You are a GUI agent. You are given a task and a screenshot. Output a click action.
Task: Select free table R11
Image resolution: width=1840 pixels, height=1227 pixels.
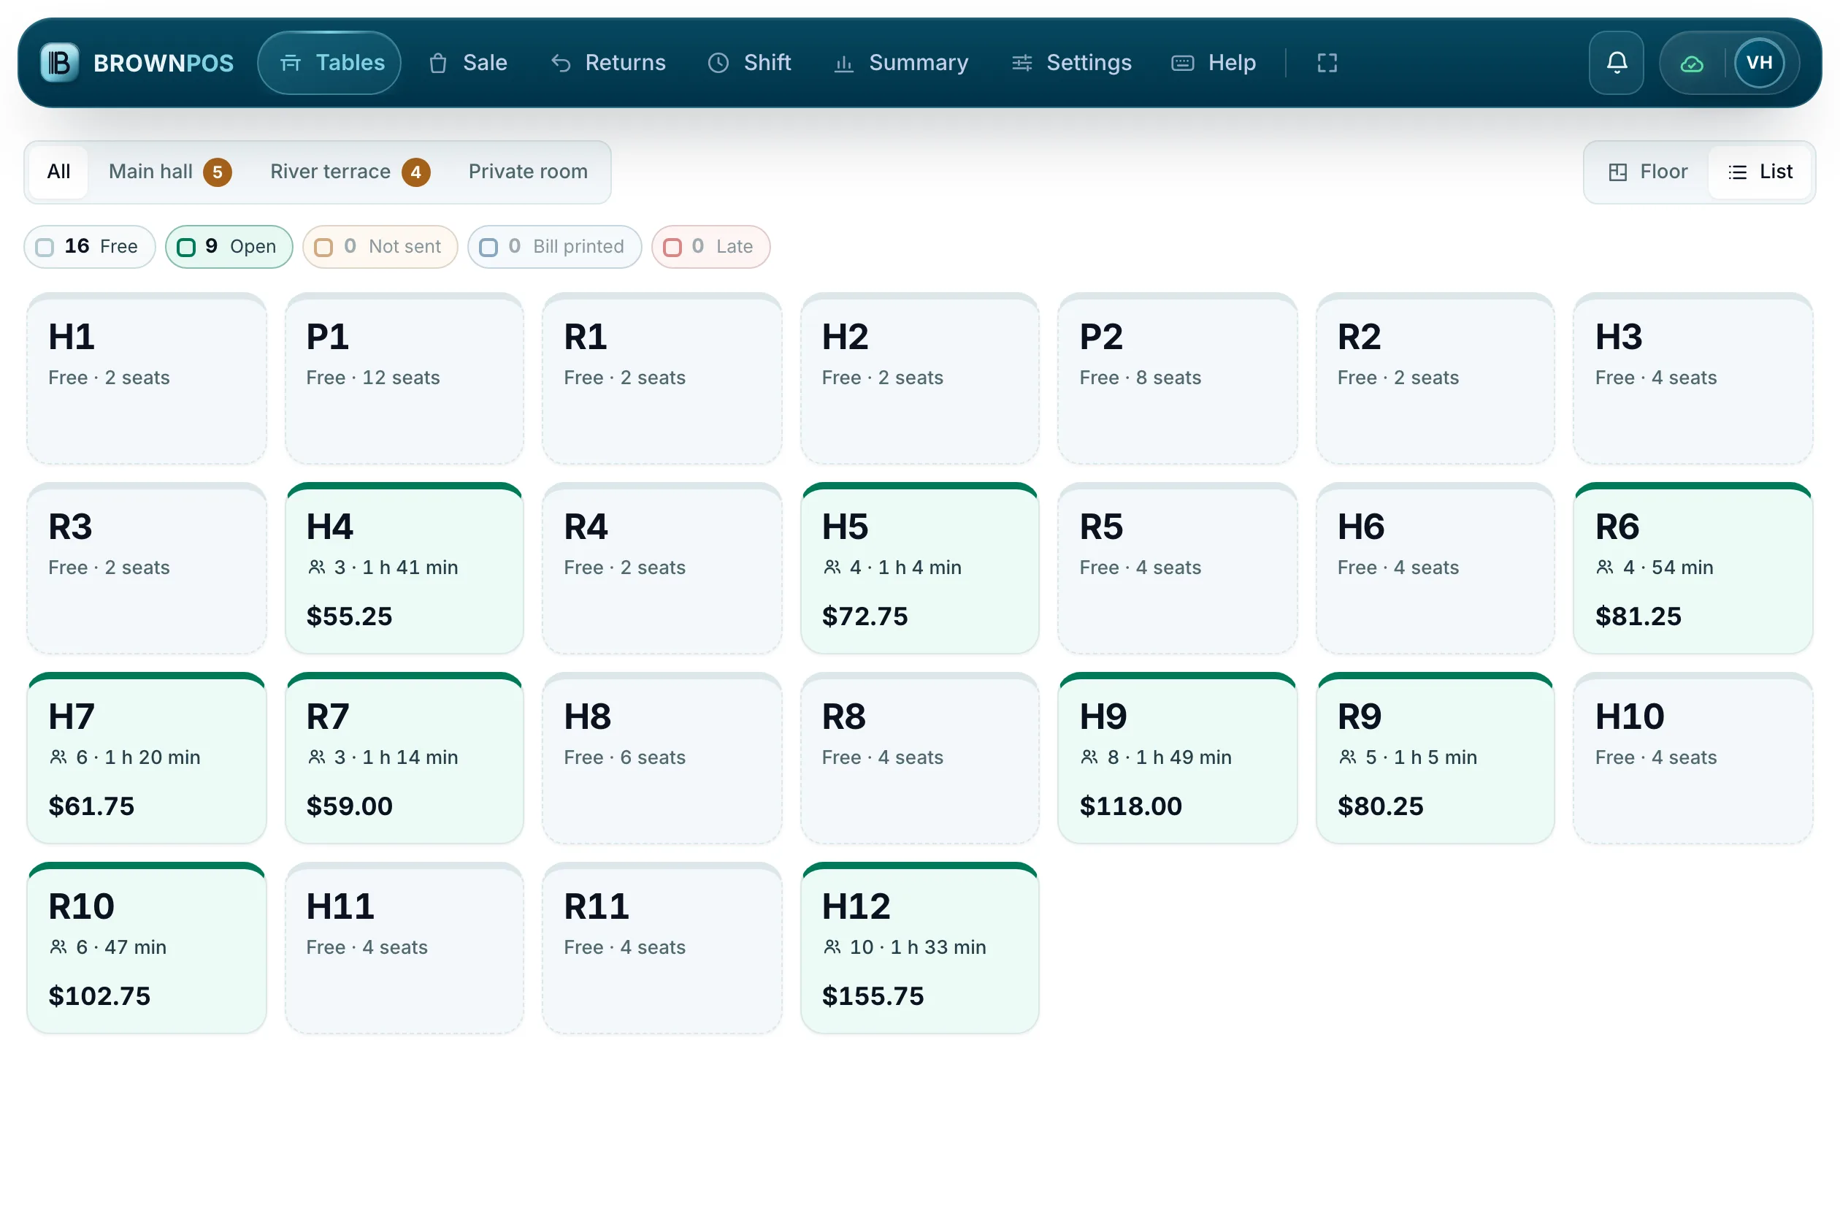662,949
